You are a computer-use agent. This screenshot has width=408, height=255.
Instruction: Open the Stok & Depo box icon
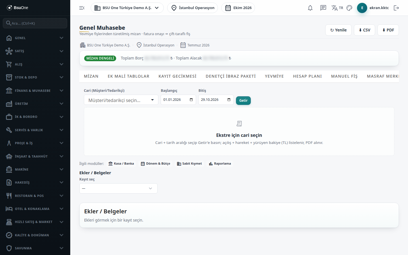tap(9, 77)
